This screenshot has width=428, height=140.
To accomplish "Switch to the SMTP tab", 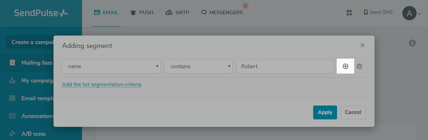I will [x=177, y=13].
